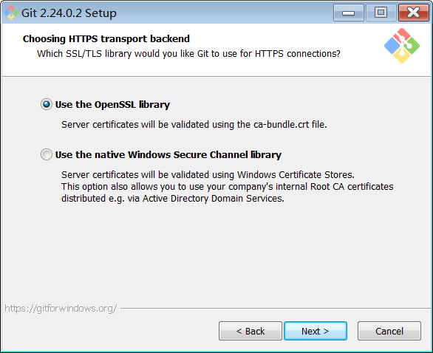Click "Use the native Windows Secure Channel library" label
Image resolution: width=433 pixels, height=353 pixels.
(168, 155)
